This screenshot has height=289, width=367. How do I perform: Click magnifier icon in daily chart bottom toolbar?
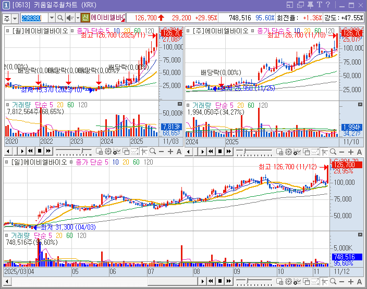pyautogui.click(x=333, y=281)
